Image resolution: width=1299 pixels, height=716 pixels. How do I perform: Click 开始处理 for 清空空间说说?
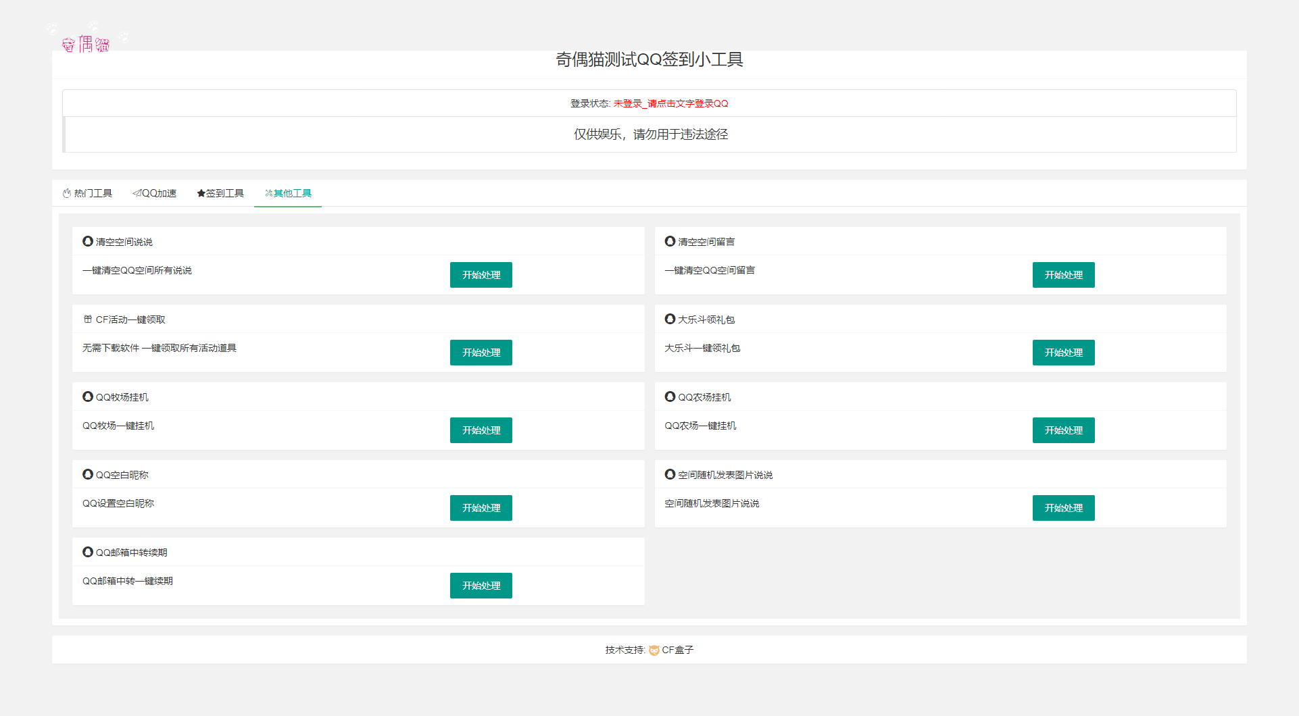481,275
